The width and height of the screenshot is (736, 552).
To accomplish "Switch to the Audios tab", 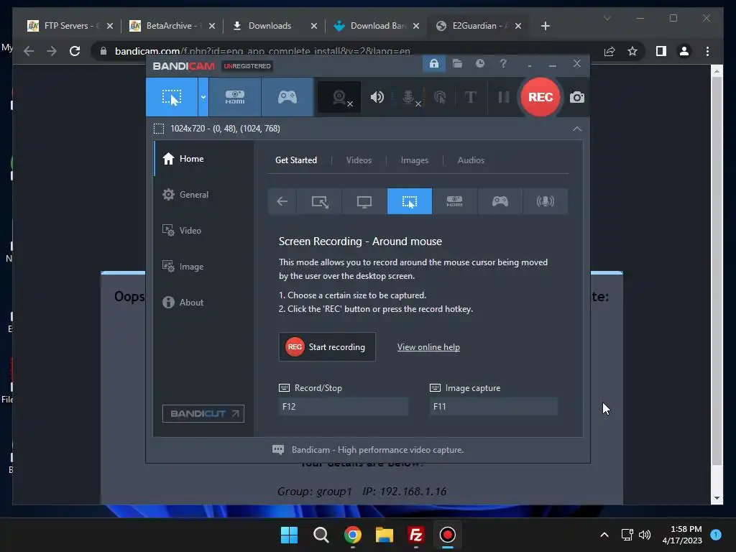I will coord(471,160).
